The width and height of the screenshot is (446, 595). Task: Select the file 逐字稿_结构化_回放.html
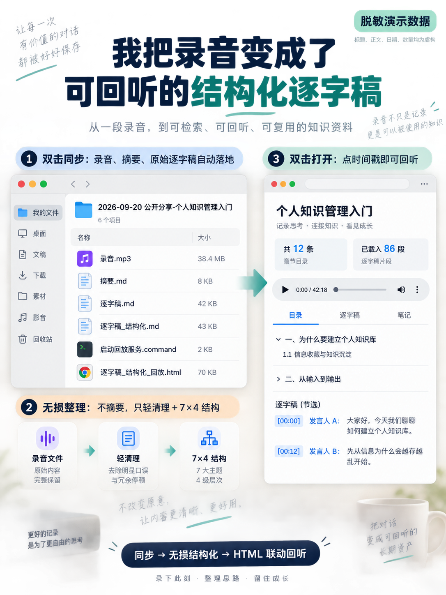(156, 372)
